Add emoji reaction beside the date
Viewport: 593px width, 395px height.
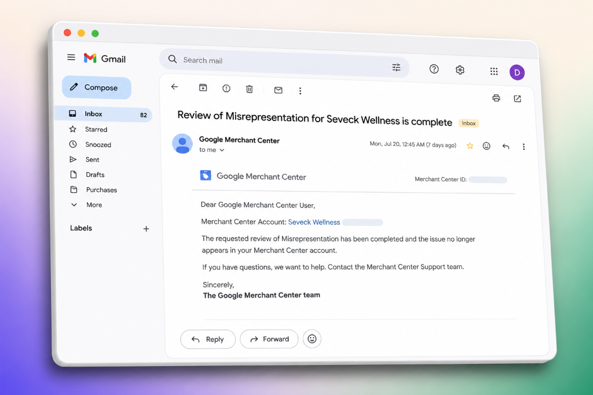486,146
